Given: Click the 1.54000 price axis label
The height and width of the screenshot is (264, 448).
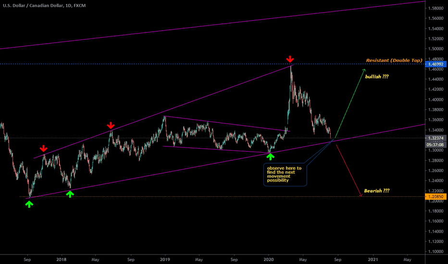Looking at the screenshot, I should [x=436, y=28].
